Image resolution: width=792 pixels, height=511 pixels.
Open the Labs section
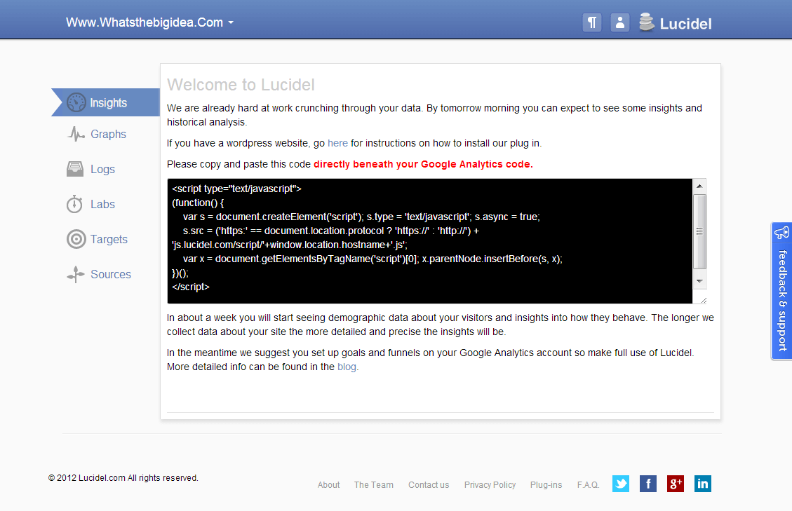tap(102, 204)
